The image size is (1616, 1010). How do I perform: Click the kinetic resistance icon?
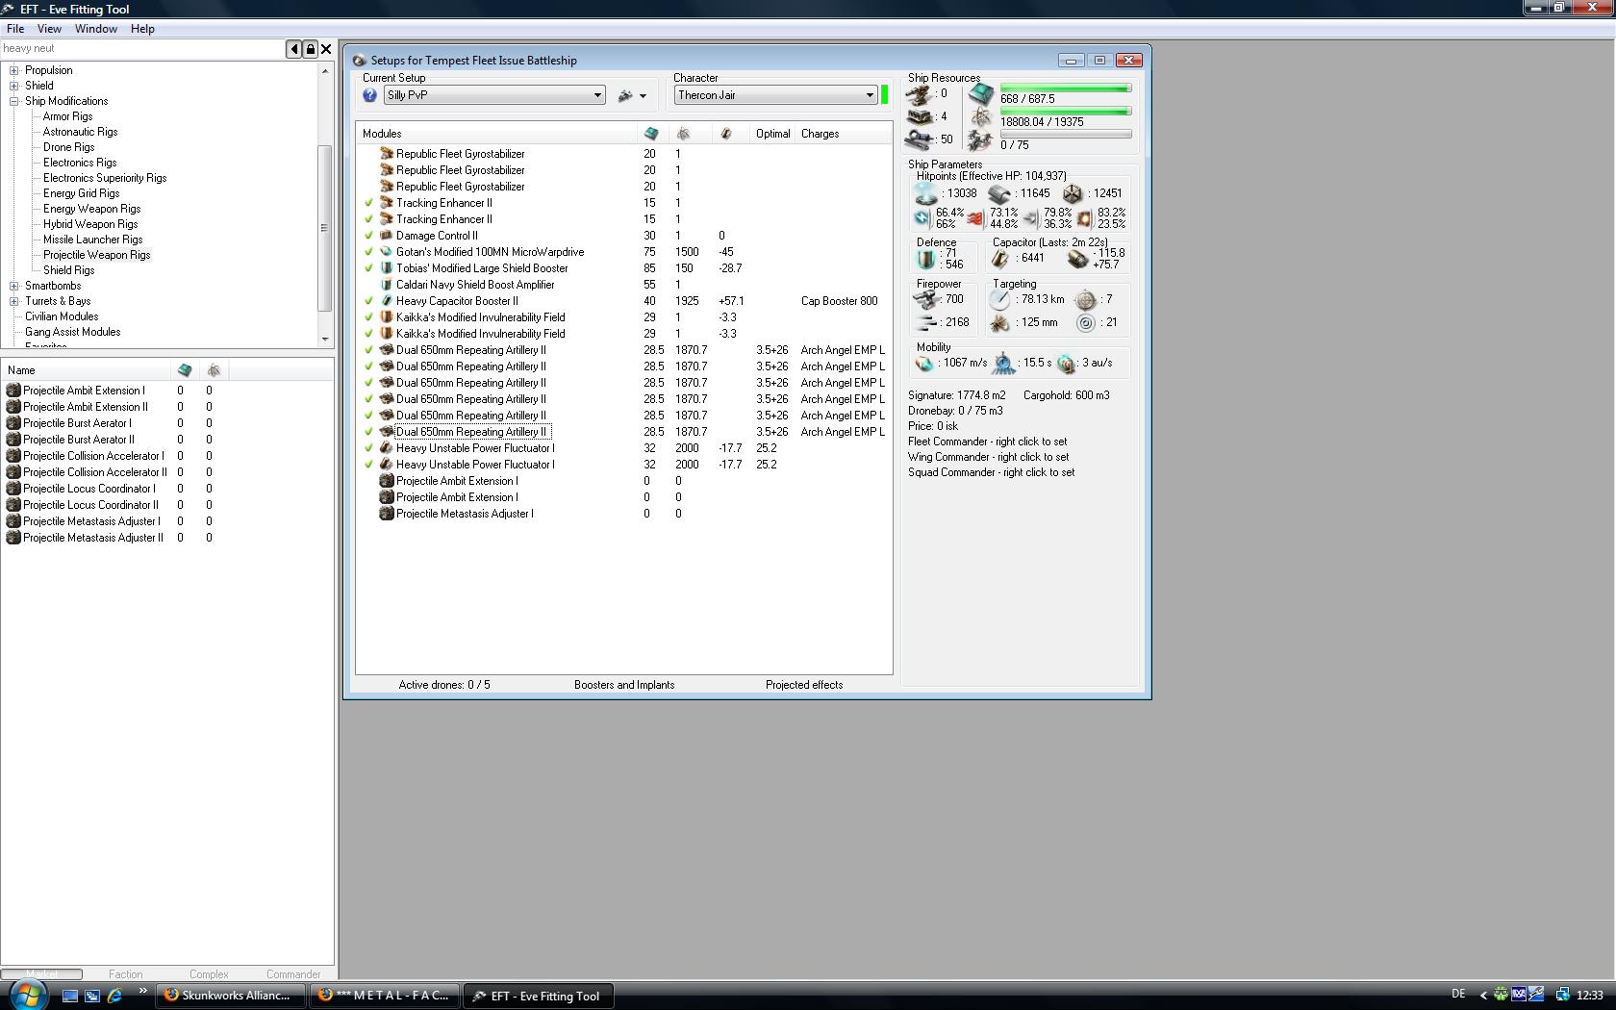(x=1030, y=218)
